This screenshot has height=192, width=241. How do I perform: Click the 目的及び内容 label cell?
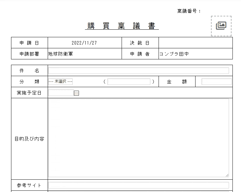point(29,139)
